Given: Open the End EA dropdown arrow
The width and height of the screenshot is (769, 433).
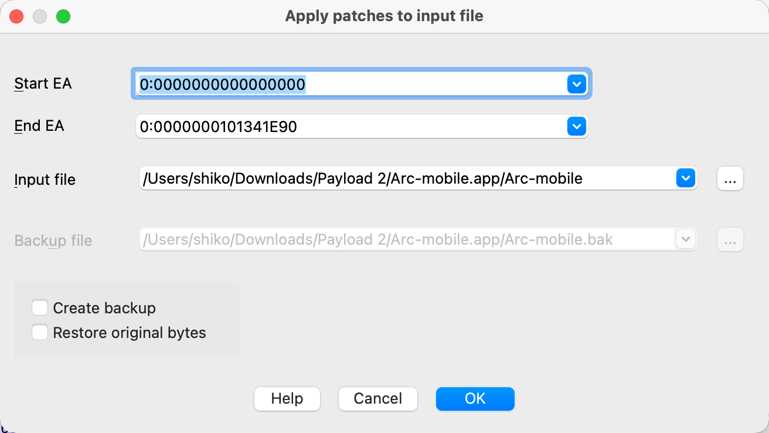Looking at the screenshot, I should pos(576,126).
